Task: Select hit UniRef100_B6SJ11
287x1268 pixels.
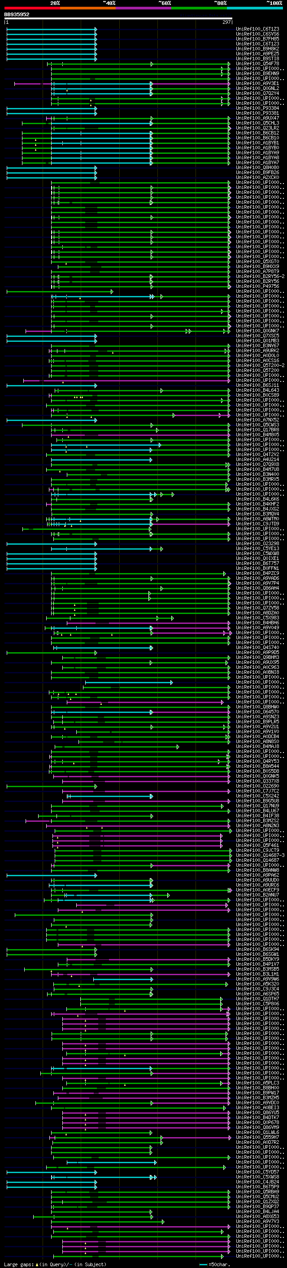Action: point(257,385)
